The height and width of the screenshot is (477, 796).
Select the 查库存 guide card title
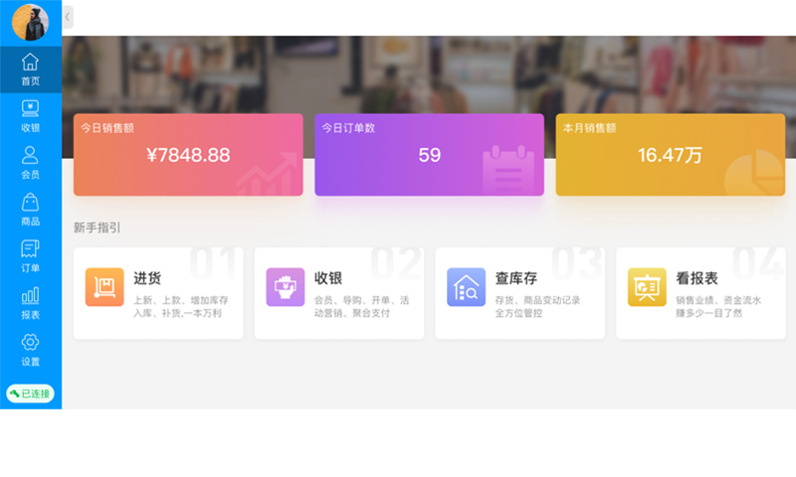[x=515, y=278]
